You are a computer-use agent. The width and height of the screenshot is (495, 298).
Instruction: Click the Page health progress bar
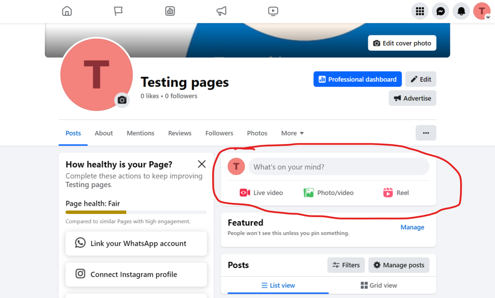[x=136, y=212]
